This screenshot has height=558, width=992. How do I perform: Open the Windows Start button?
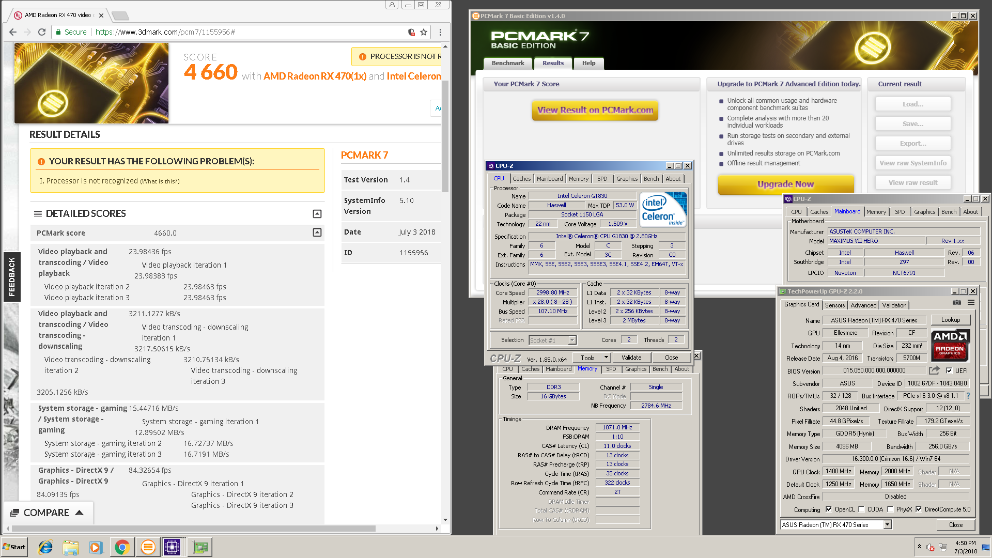click(14, 547)
